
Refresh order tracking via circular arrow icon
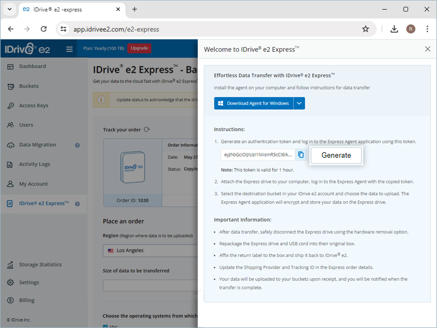(x=147, y=129)
